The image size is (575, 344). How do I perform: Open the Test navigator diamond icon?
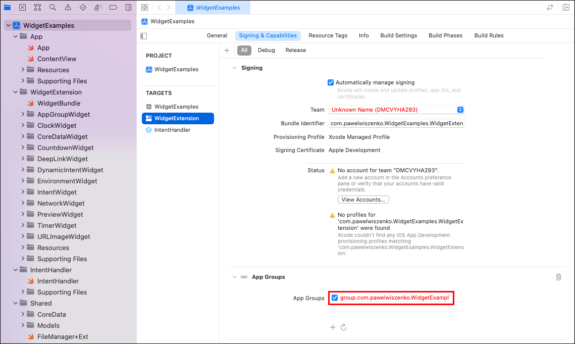click(83, 8)
